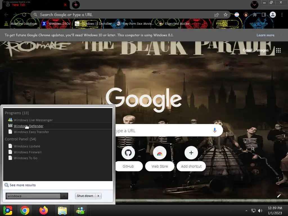Viewport: 288px width, 216px height.
Task: Open the tab search chevron button
Action: pos(254,4)
